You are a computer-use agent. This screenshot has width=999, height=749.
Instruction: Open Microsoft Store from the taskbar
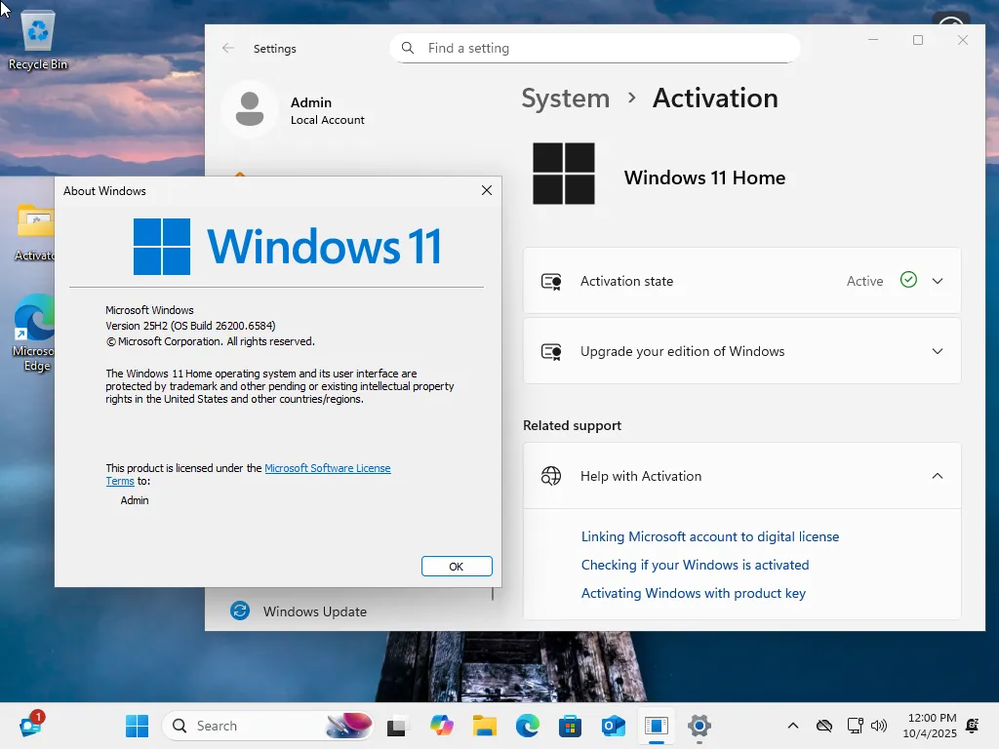[570, 726]
